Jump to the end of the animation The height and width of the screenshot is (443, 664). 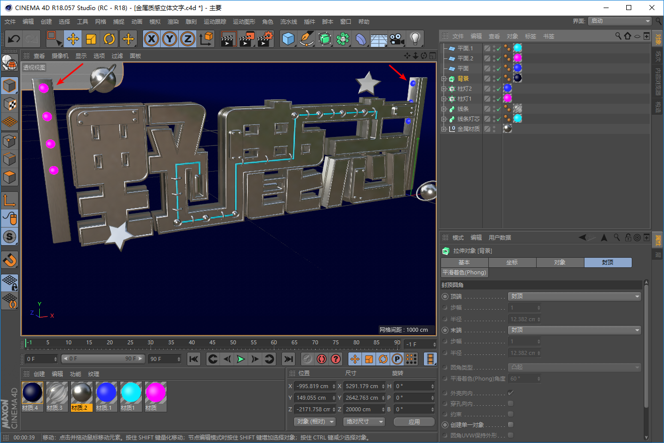pos(288,359)
